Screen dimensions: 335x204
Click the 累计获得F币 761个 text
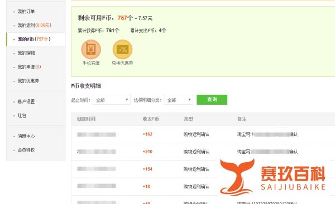pos(98,31)
